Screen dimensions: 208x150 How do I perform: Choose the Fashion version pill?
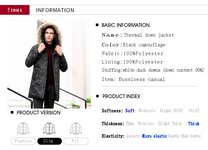coord(23,141)
